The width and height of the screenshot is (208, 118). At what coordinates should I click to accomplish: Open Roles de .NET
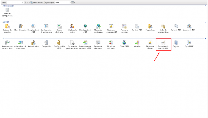pyautogui.click(x=176, y=27)
